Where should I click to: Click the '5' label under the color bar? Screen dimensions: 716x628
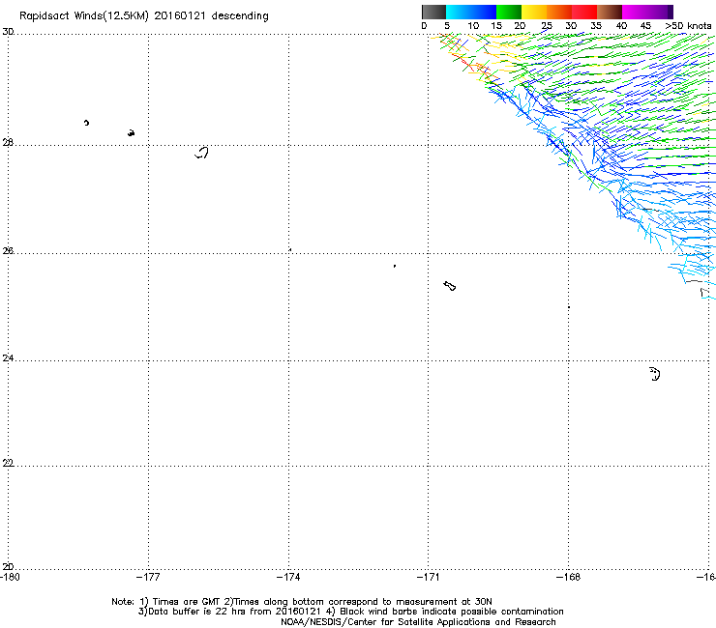click(447, 26)
